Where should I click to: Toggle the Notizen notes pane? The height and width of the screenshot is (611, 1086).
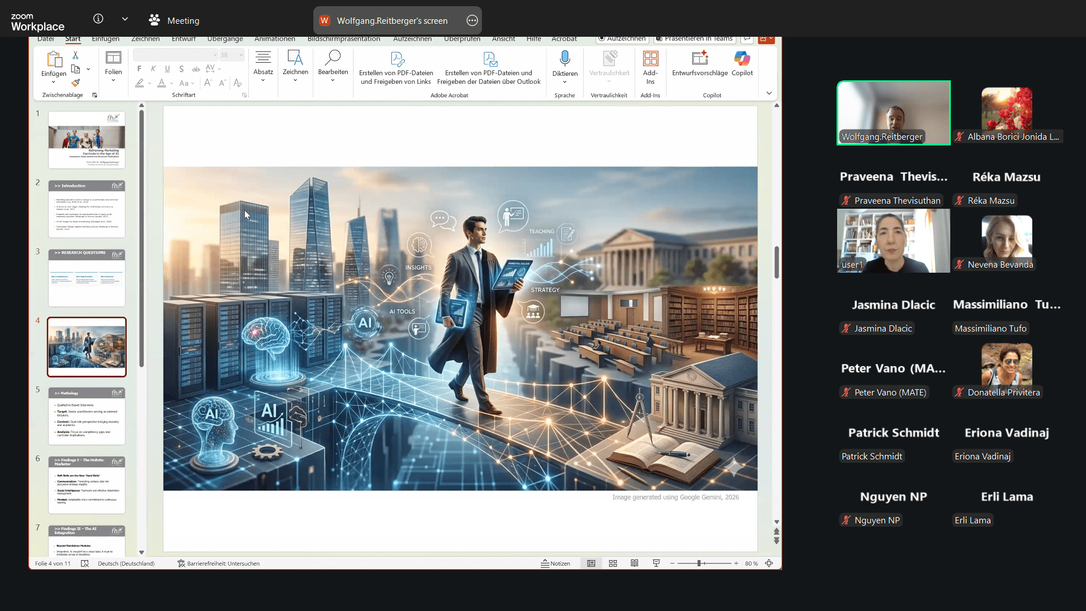coord(555,563)
